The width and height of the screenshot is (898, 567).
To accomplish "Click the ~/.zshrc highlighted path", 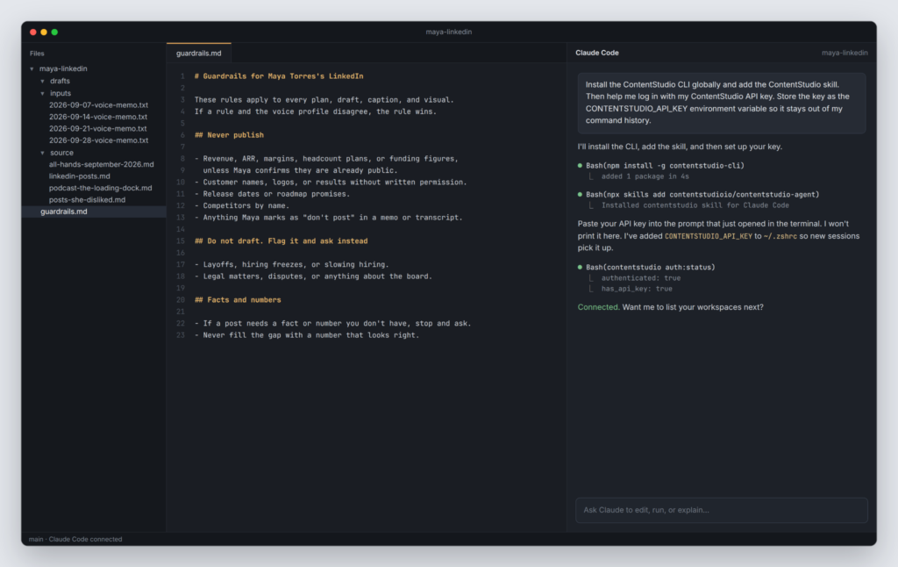I will point(780,236).
